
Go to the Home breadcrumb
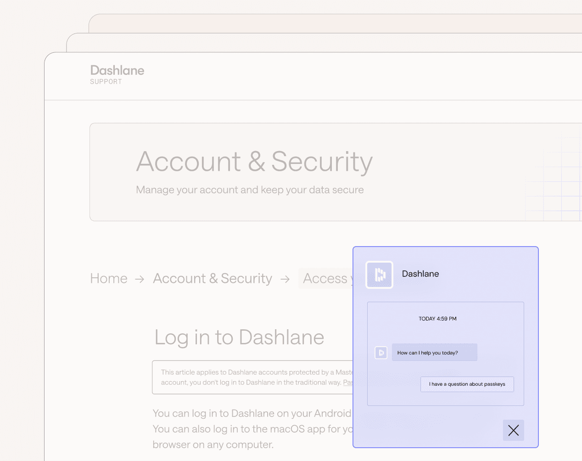(109, 278)
